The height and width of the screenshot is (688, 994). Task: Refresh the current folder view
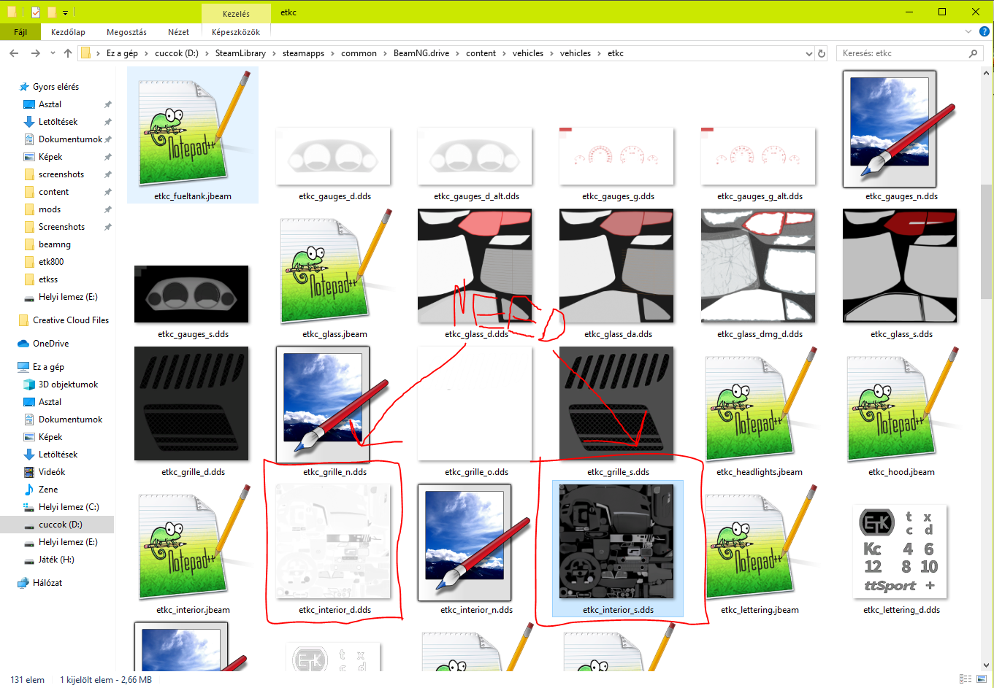click(822, 53)
